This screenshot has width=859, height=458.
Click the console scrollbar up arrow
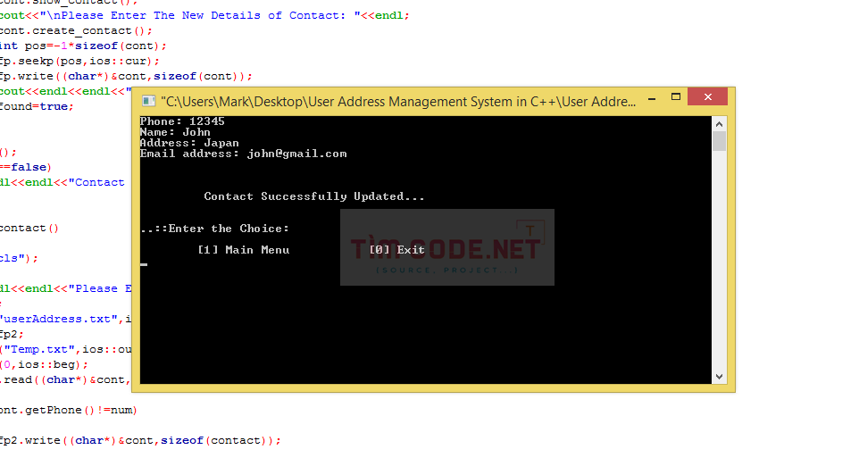[719, 124]
